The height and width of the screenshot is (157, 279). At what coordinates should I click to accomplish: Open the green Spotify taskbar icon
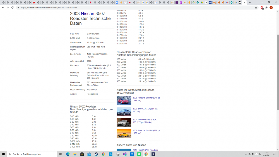tap(139, 154)
